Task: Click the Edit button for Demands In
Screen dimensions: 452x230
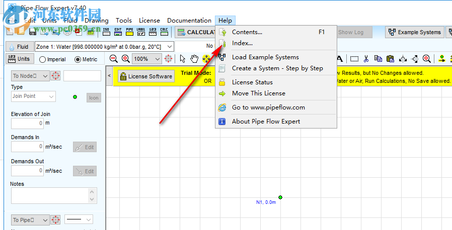Action: (x=85, y=147)
